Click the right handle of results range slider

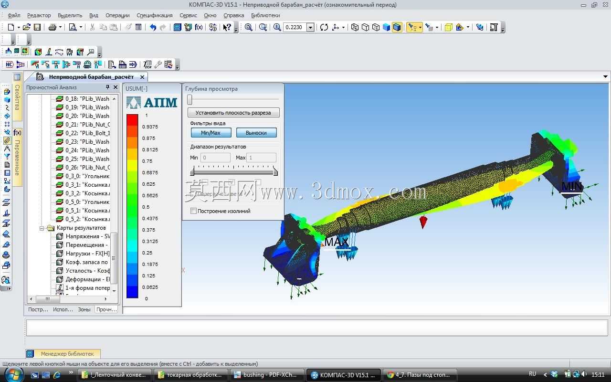tap(275, 172)
